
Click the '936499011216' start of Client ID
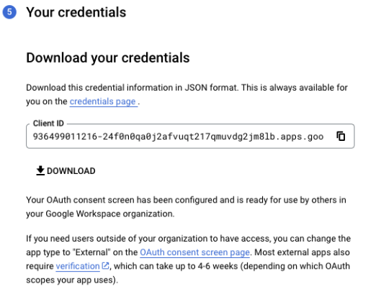coord(65,137)
